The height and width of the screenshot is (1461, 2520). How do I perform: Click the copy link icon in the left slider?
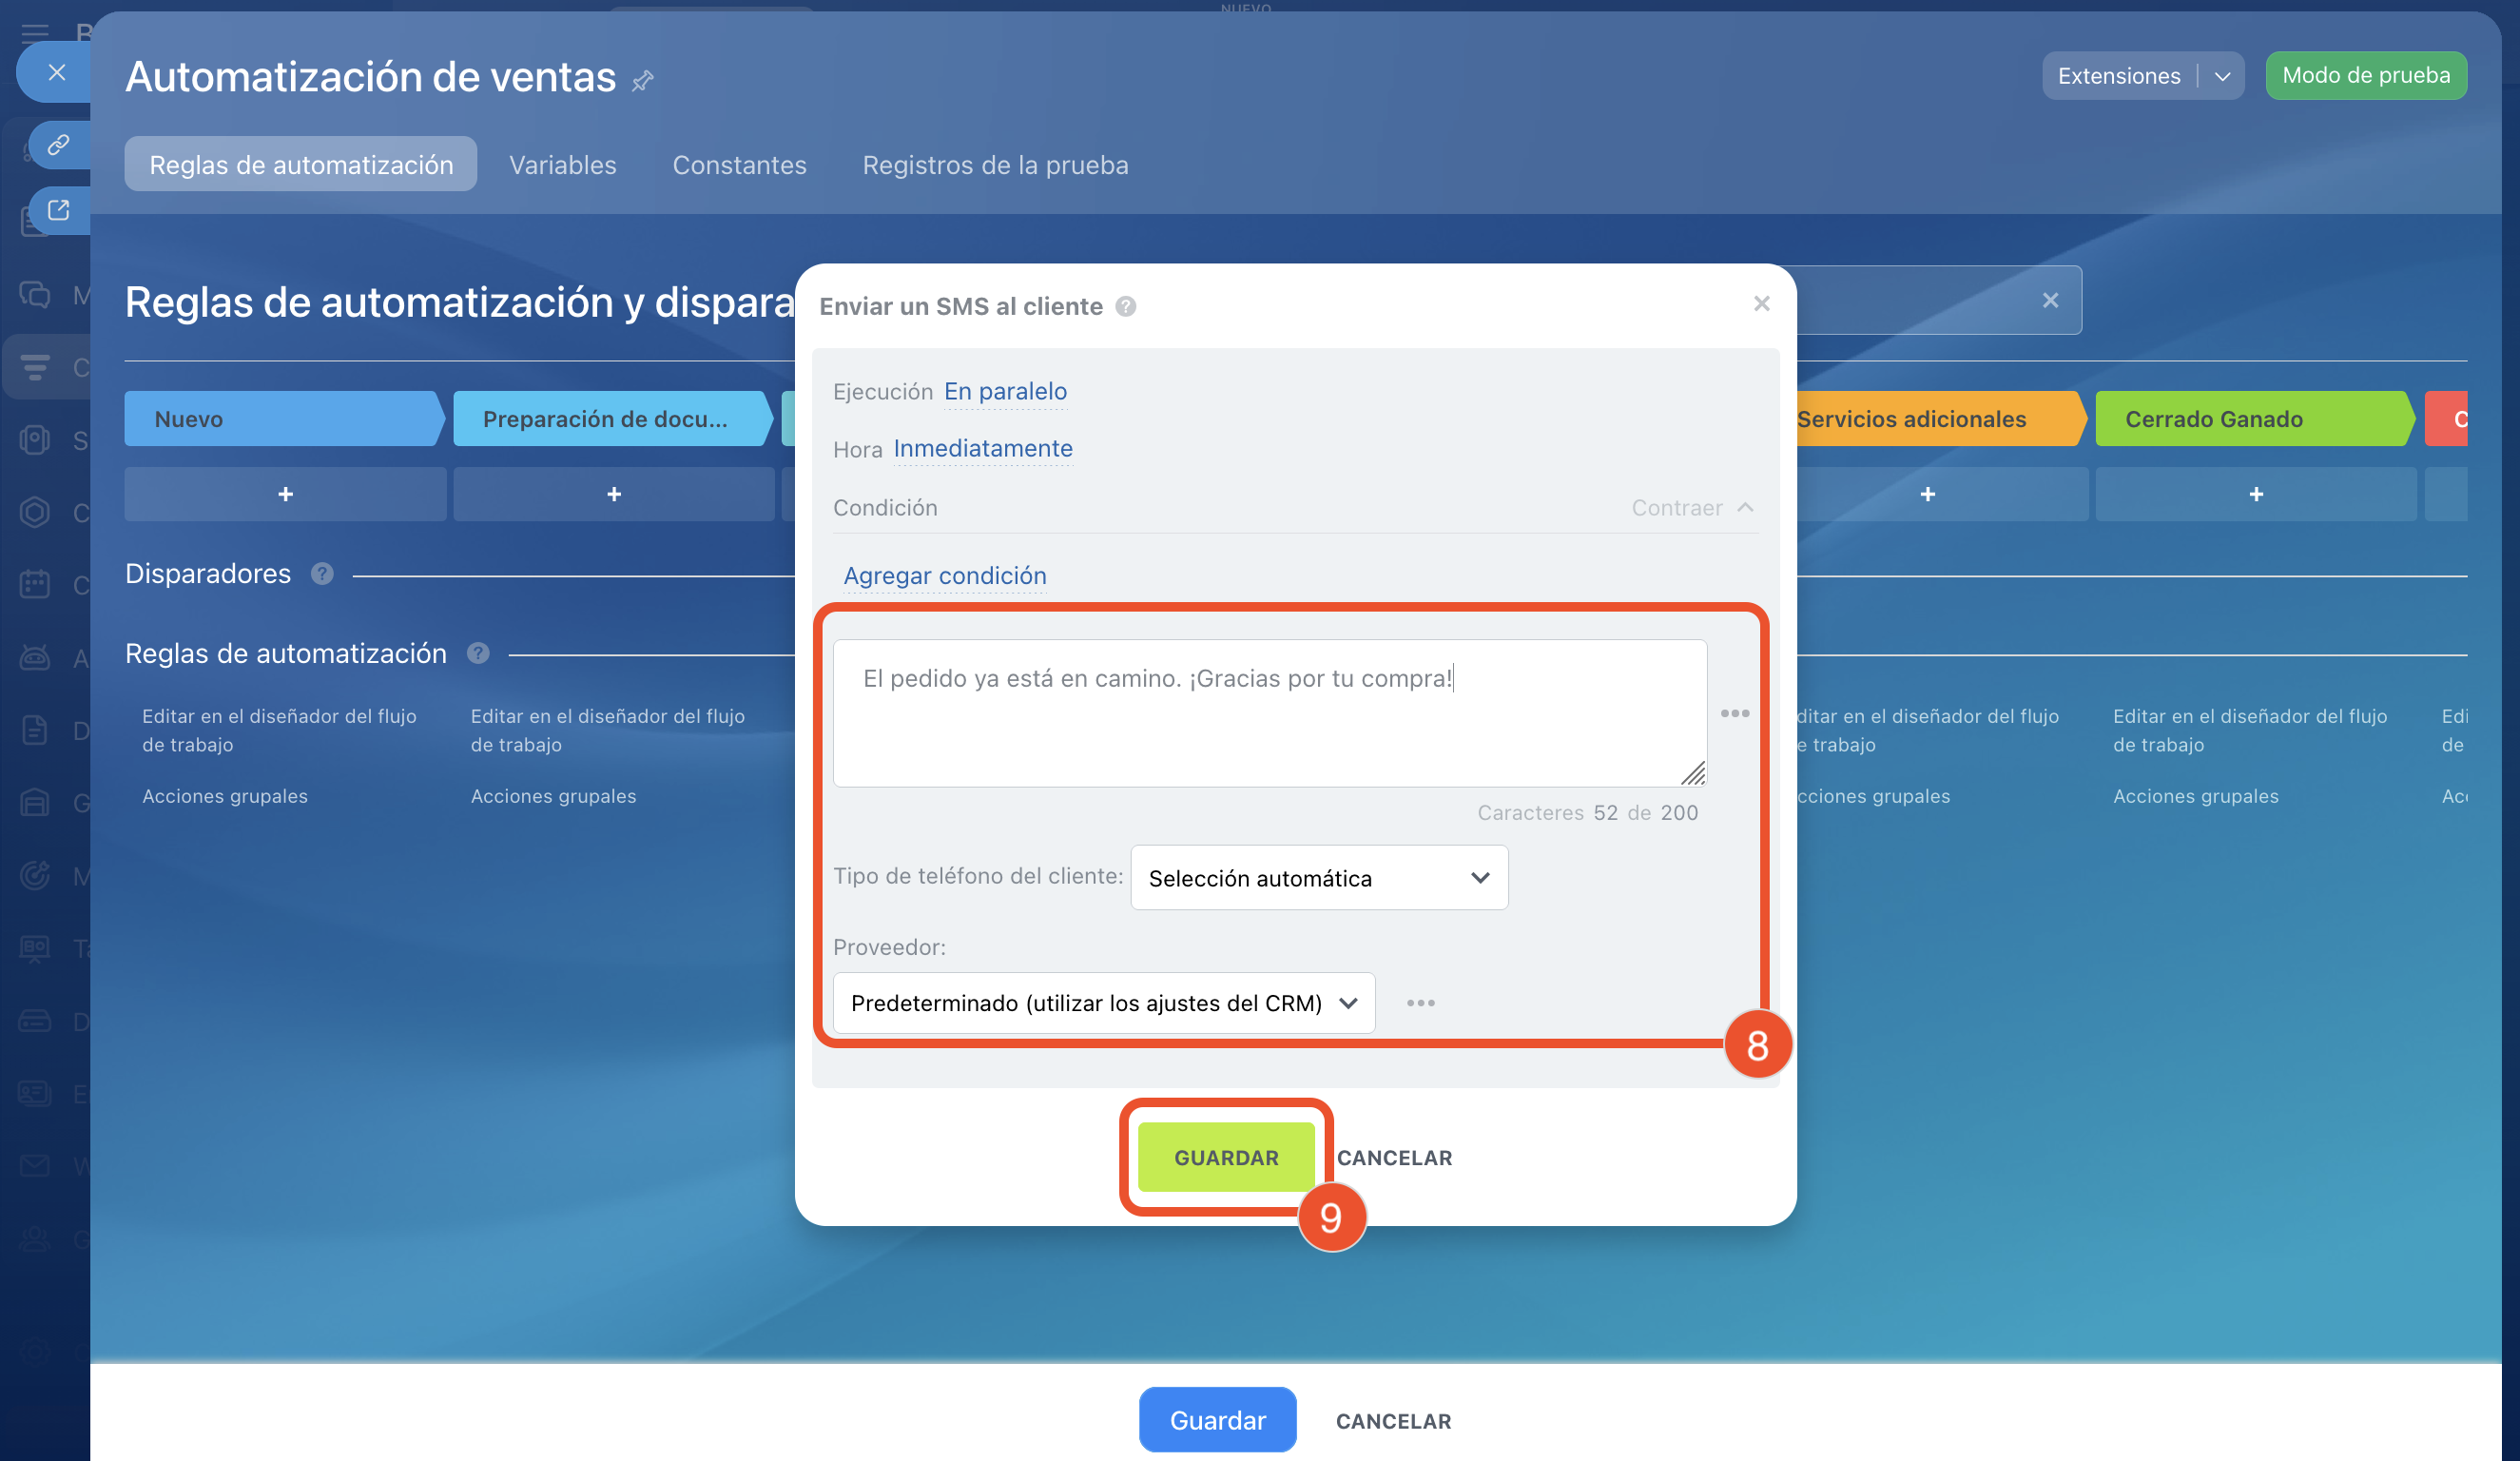coord(58,145)
